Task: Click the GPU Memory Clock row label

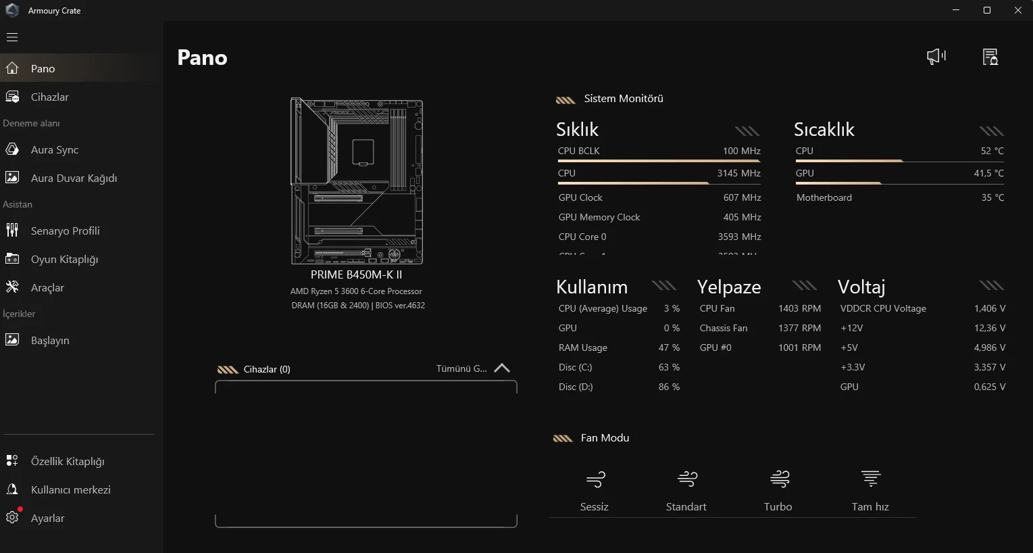Action: 599,217
